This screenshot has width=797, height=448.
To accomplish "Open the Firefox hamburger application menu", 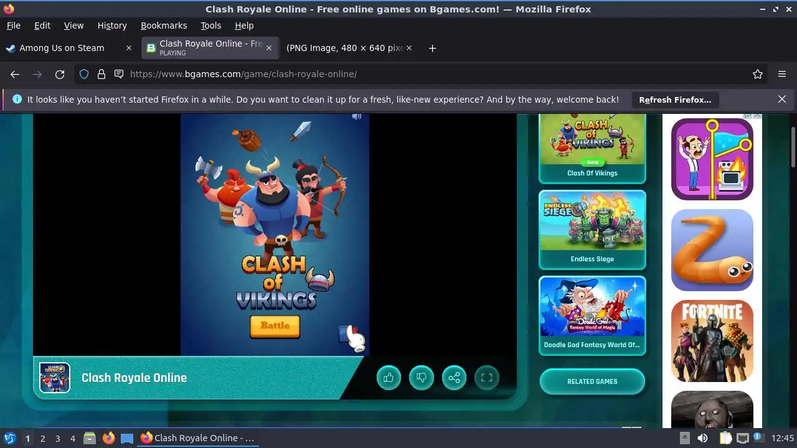I will [782, 74].
